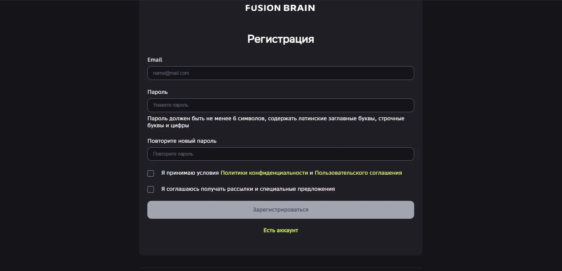Viewport: 562px width, 271px height.
Task: Click the word 'и' between the policy links
Action: [x=311, y=173]
